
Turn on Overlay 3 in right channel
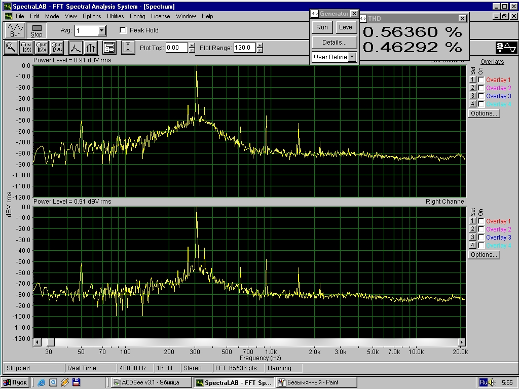pyautogui.click(x=481, y=238)
